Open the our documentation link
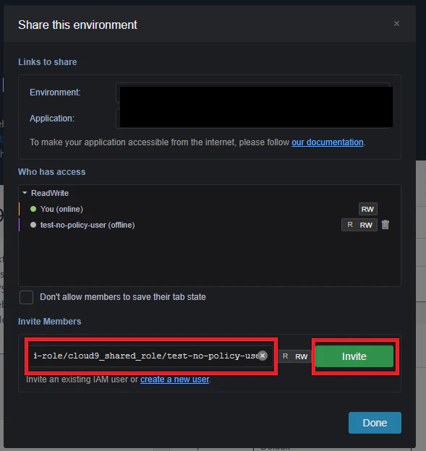 [327, 142]
